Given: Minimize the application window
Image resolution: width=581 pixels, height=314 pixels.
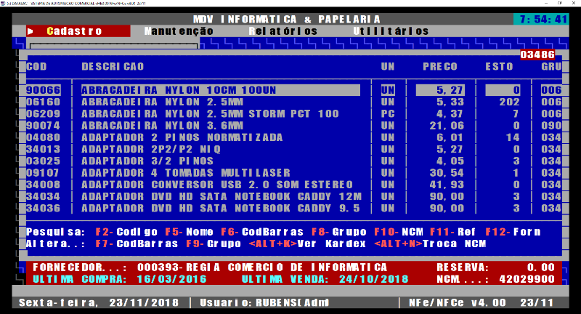Looking at the screenshot, I should [546, 3].
